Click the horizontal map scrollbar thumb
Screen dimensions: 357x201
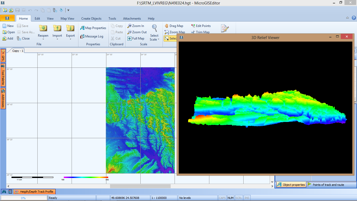click(140, 186)
